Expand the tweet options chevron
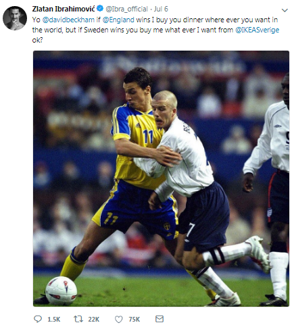The width and height of the screenshot is (294, 327). pos(285,10)
